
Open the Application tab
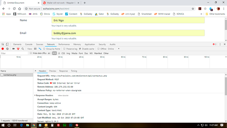[90, 44]
